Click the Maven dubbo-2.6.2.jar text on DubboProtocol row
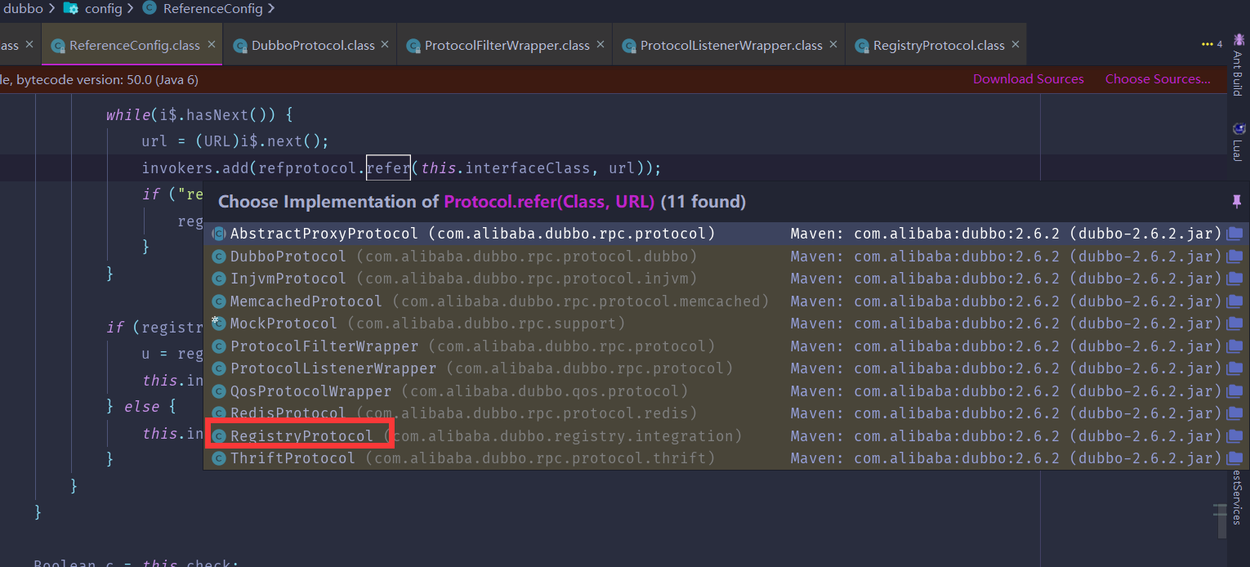 click(1007, 257)
